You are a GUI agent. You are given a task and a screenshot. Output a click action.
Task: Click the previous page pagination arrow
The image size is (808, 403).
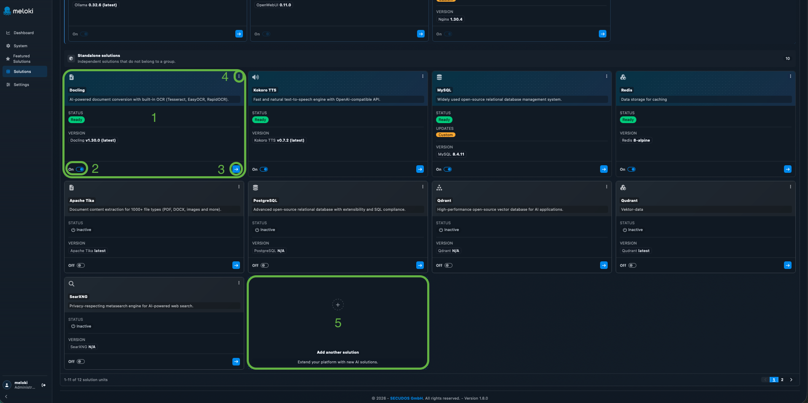[765, 380]
